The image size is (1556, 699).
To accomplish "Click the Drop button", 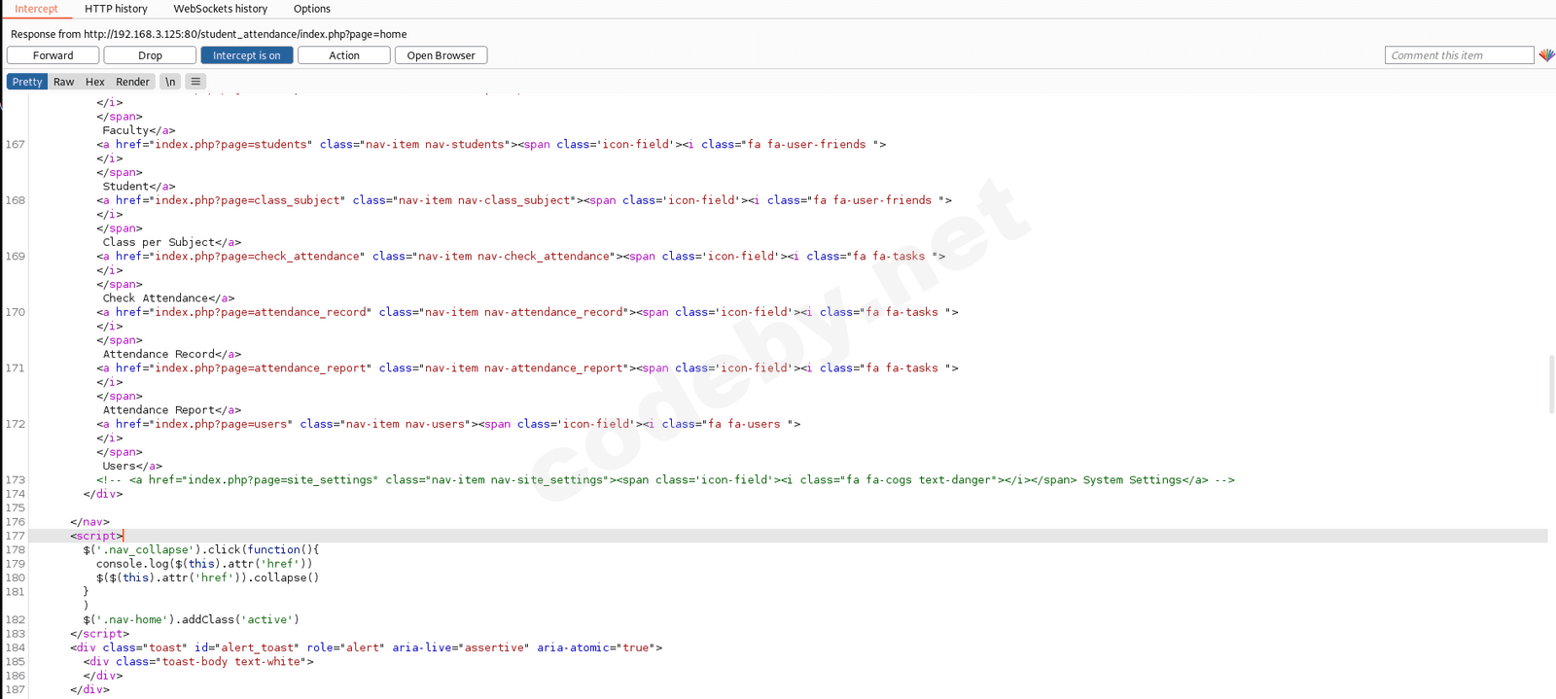I will coord(150,55).
